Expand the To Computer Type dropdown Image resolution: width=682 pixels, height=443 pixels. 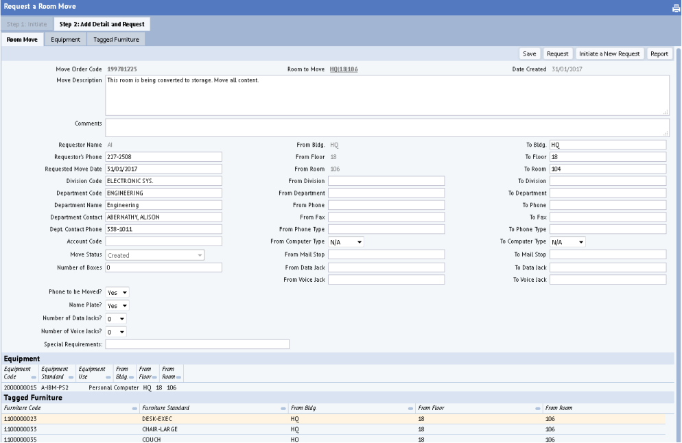567,242
